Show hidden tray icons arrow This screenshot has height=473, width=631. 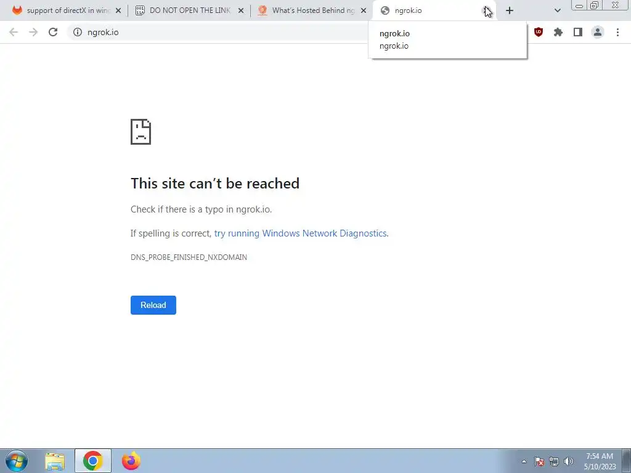click(x=524, y=461)
